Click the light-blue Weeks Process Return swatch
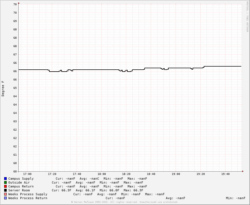250x205 pixels. pos(5,198)
